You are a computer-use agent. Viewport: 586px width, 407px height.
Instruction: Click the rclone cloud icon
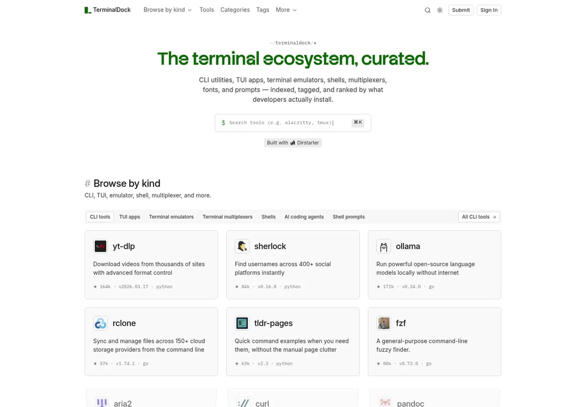point(100,323)
